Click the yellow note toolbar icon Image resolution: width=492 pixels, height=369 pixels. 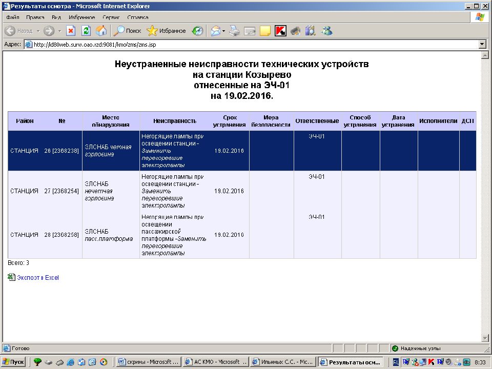click(265, 31)
